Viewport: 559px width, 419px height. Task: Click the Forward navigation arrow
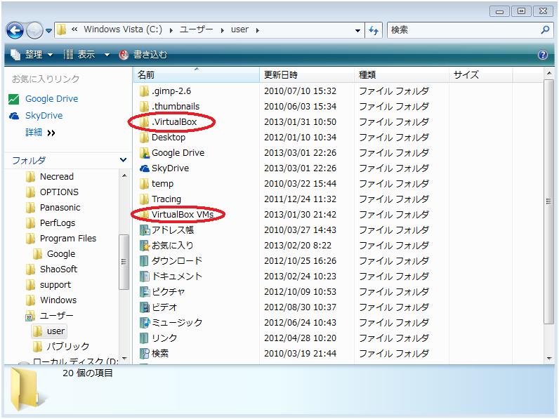pyautogui.click(x=34, y=30)
